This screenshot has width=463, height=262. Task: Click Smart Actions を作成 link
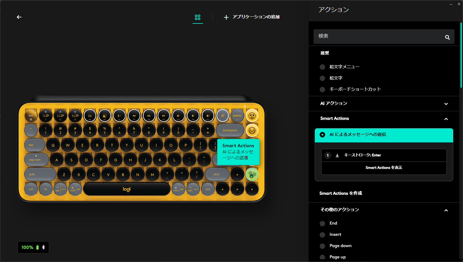coord(341,193)
